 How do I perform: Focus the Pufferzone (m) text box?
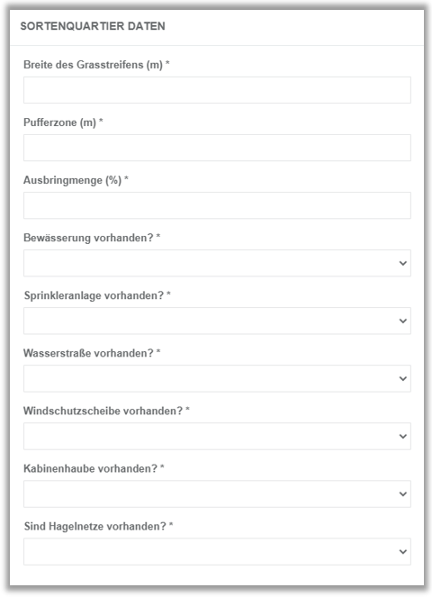(x=217, y=148)
